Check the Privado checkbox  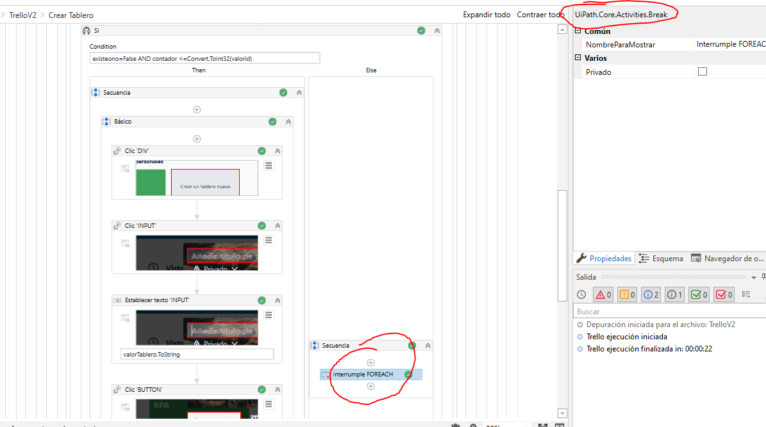coord(703,72)
